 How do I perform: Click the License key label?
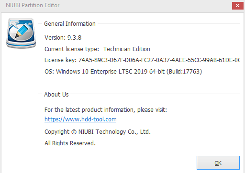60,60
